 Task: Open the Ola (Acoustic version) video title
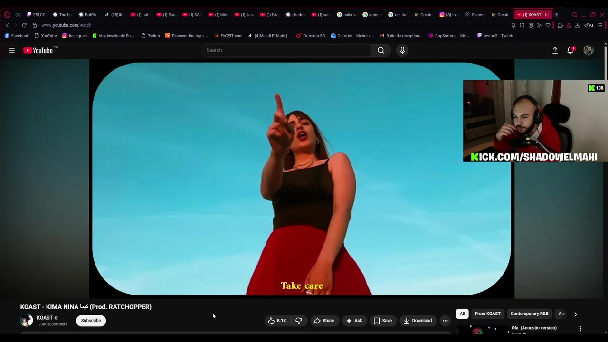coord(534,328)
